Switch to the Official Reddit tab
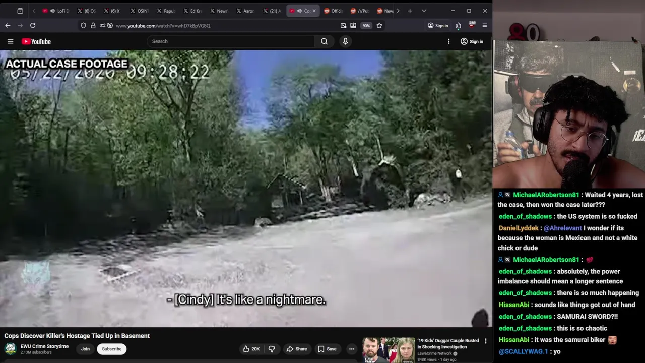The image size is (645, 363). click(x=333, y=11)
